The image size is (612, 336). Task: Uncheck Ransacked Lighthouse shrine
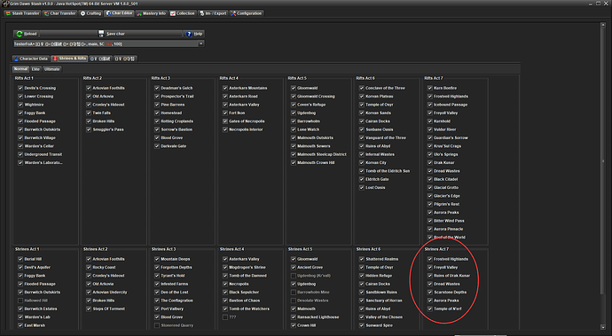[x=294, y=317]
